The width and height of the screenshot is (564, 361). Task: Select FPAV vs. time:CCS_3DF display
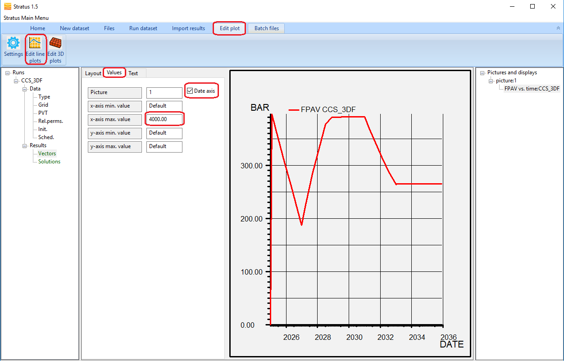click(532, 89)
